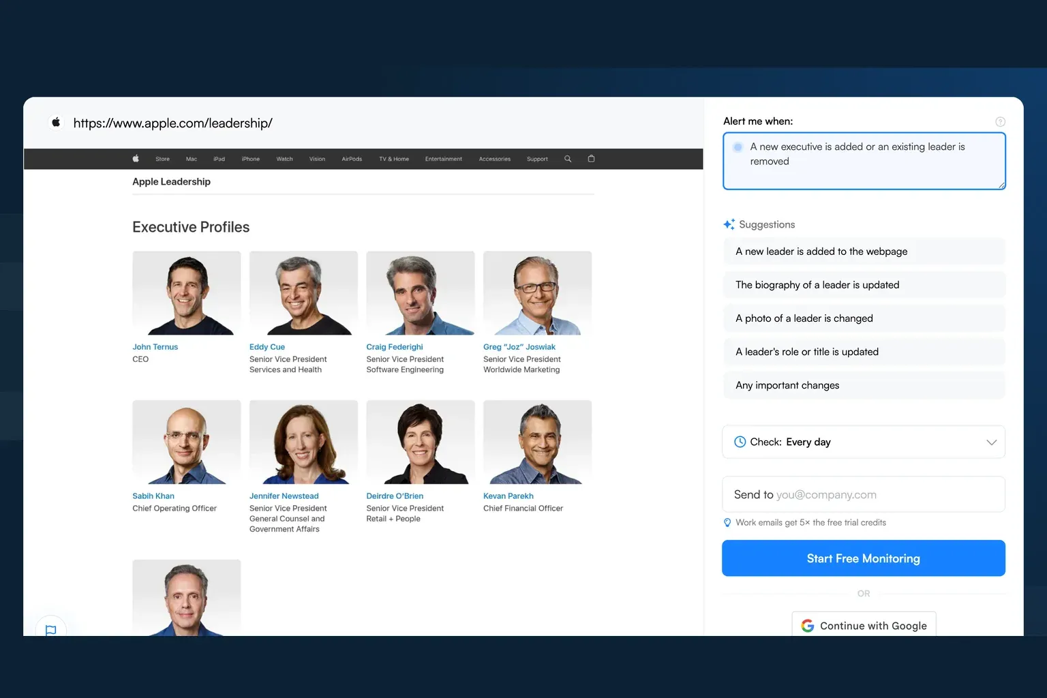Click Kevan Parekh portrait photo
Image resolution: width=1047 pixels, height=698 pixels.
(x=537, y=442)
